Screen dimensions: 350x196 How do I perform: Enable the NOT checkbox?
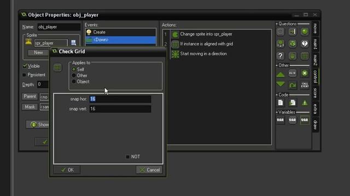(127, 157)
